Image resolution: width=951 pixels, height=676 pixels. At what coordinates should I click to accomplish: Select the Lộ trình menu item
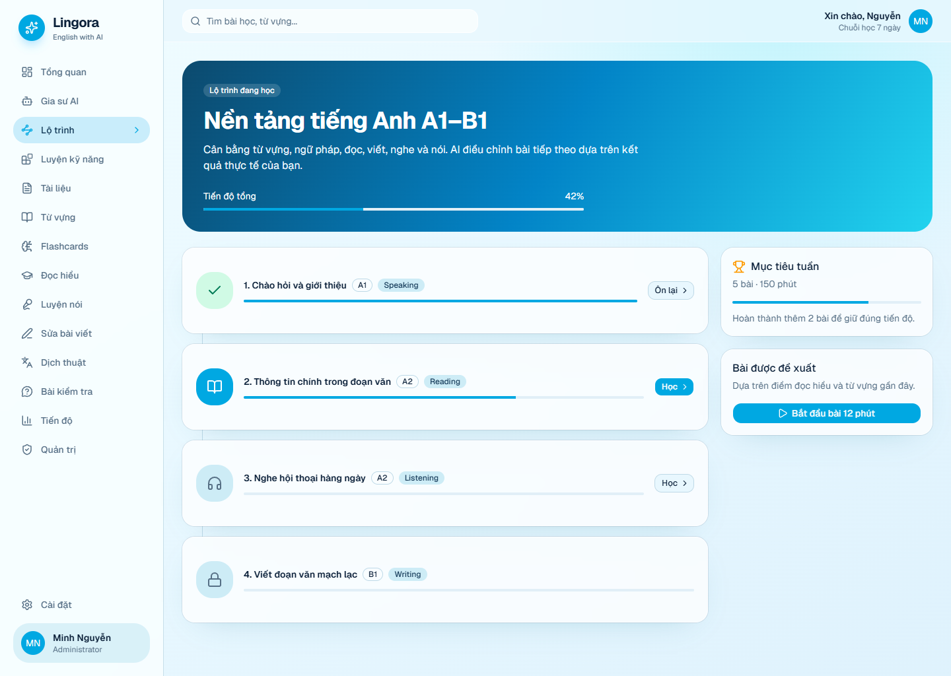pyautogui.click(x=81, y=130)
